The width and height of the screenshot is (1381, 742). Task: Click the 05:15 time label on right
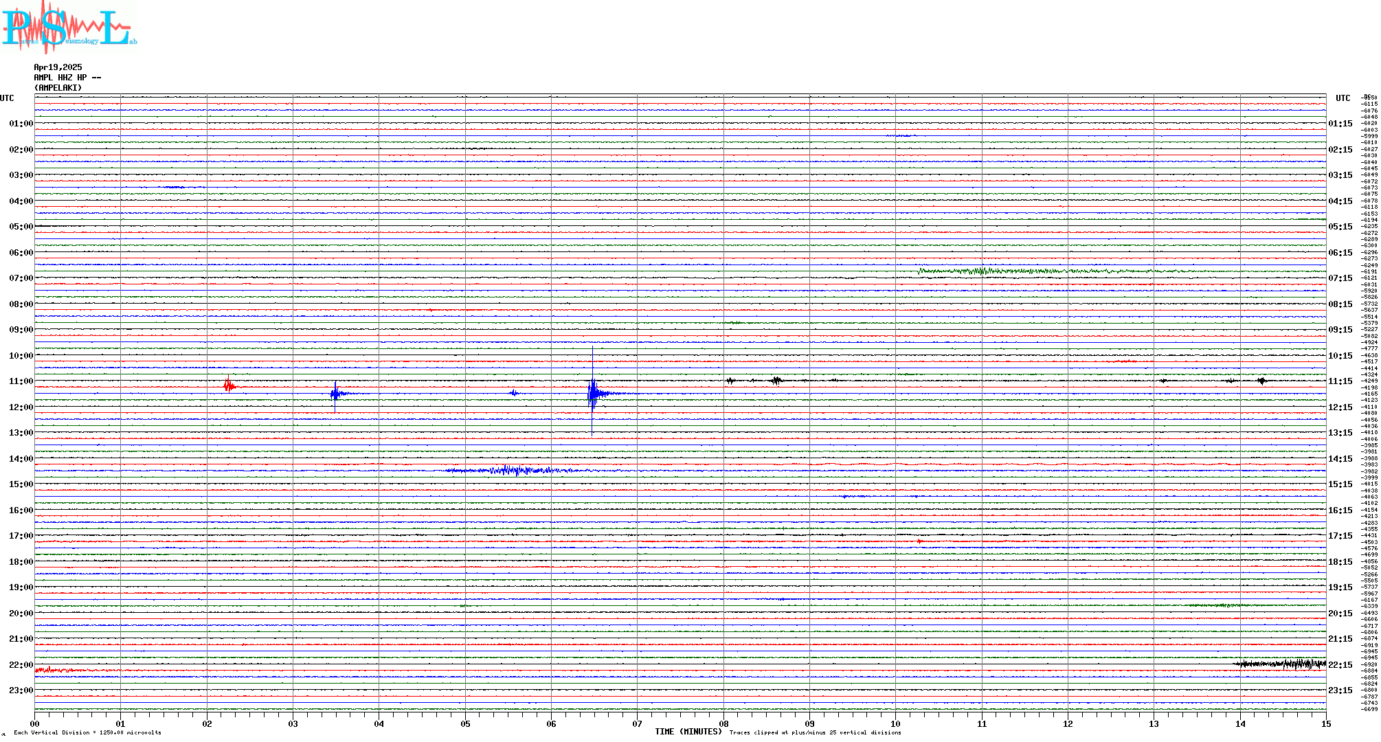pyautogui.click(x=1340, y=227)
